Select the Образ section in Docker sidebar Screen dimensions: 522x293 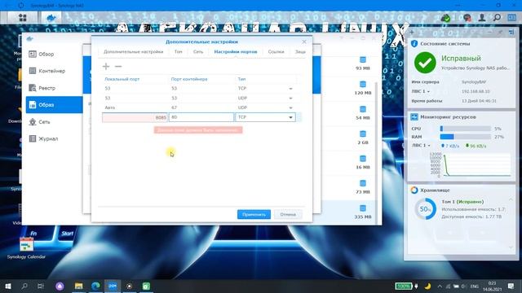[x=54, y=105]
